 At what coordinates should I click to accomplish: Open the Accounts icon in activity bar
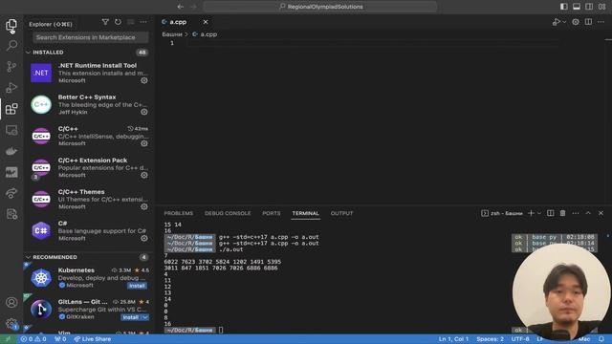tap(11, 302)
